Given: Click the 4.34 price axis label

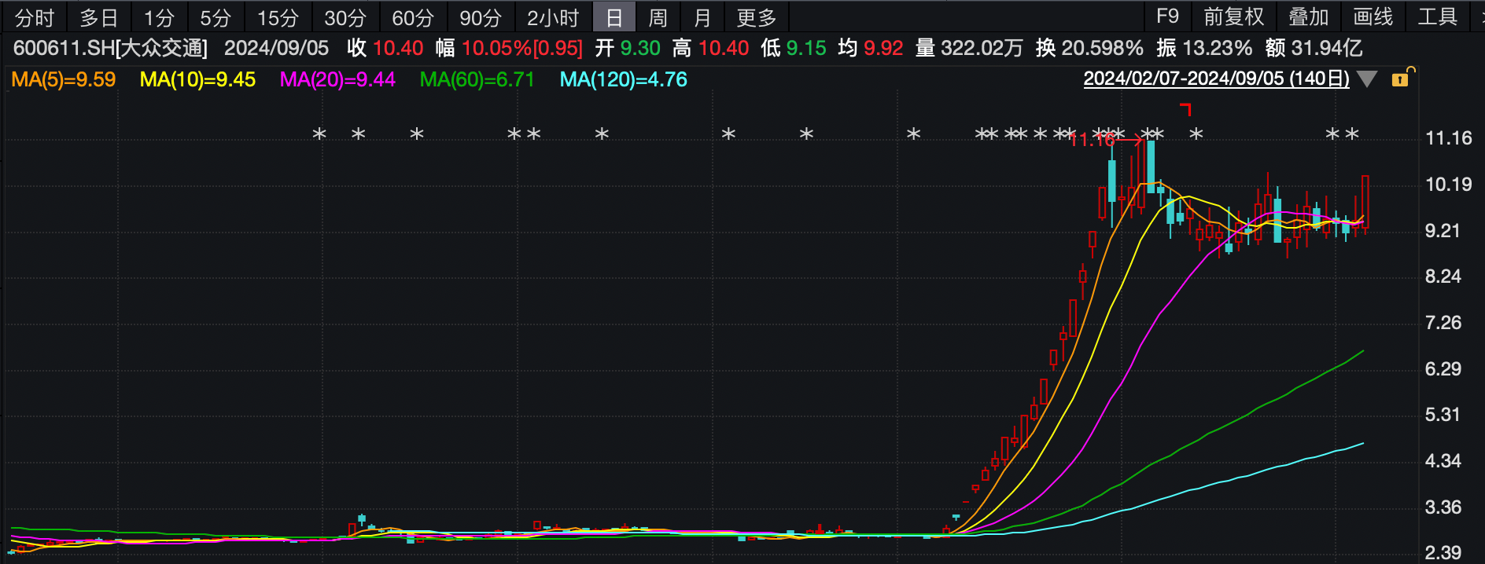Looking at the screenshot, I should pos(1443,461).
